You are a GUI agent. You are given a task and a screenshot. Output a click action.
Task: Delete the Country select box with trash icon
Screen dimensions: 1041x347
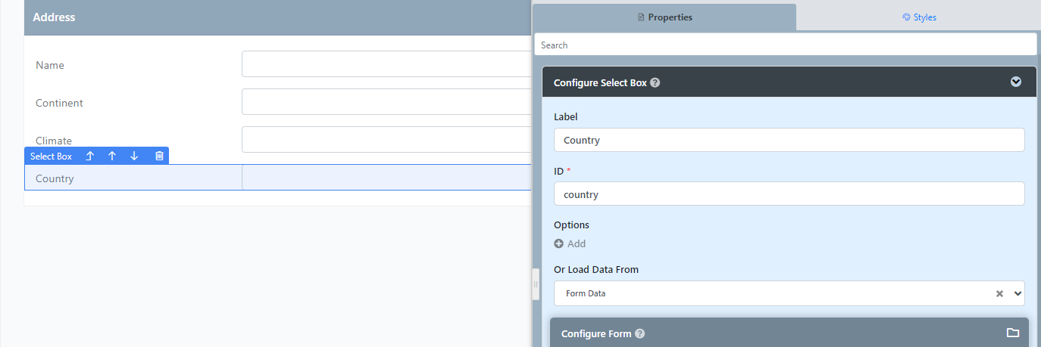click(x=159, y=156)
